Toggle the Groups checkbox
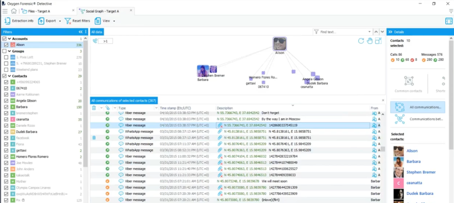Viewport: 454px width, 203px height. (x=4, y=51)
